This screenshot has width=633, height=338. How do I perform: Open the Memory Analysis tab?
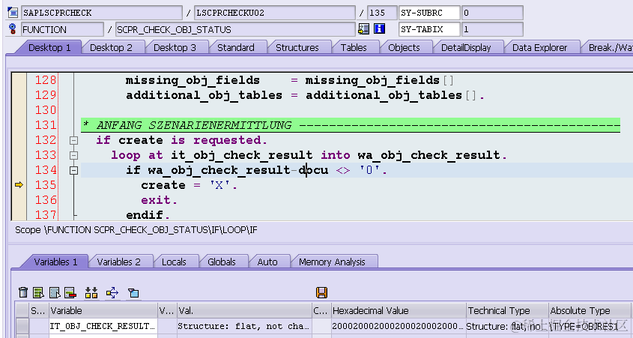click(x=332, y=262)
